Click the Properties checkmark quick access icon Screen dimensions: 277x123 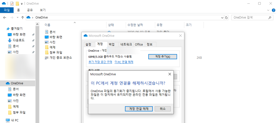pyautogui.click(x=12, y=3)
